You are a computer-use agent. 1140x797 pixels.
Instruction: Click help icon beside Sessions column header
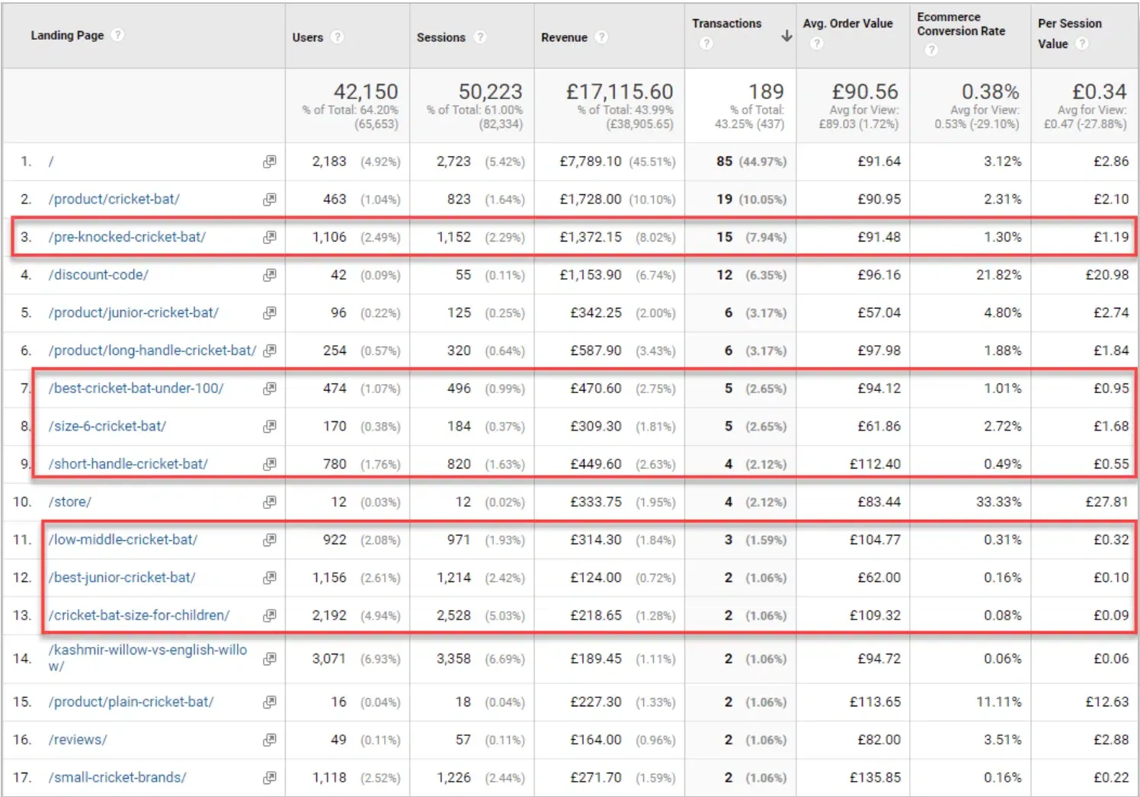coord(479,37)
